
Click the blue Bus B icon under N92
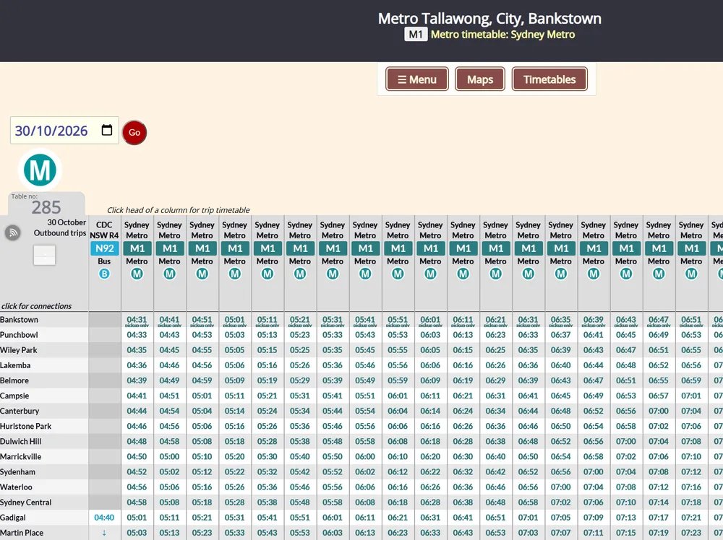click(x=104, y=274)
